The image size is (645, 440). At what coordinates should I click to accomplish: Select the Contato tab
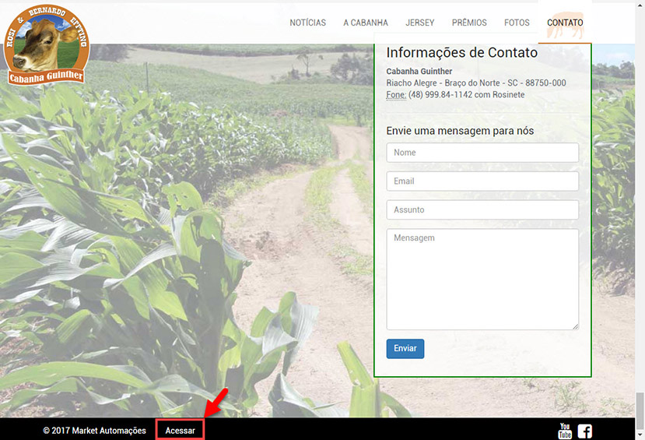pyautogui.click(x=565, y=23)
